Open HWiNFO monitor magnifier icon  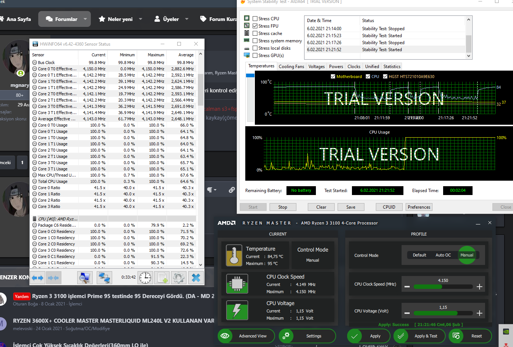85,277
